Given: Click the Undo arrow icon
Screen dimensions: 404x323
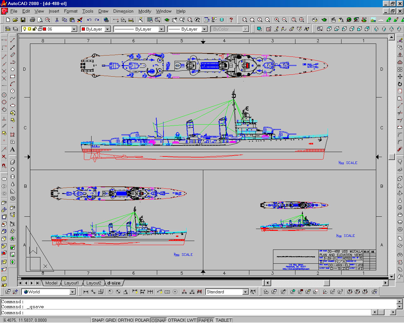Looking at the screenshot, I should [89, 20].
